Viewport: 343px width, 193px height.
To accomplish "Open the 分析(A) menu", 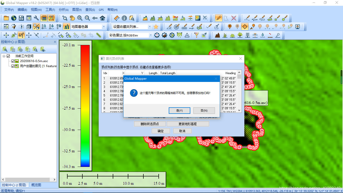I will point(64,10).
